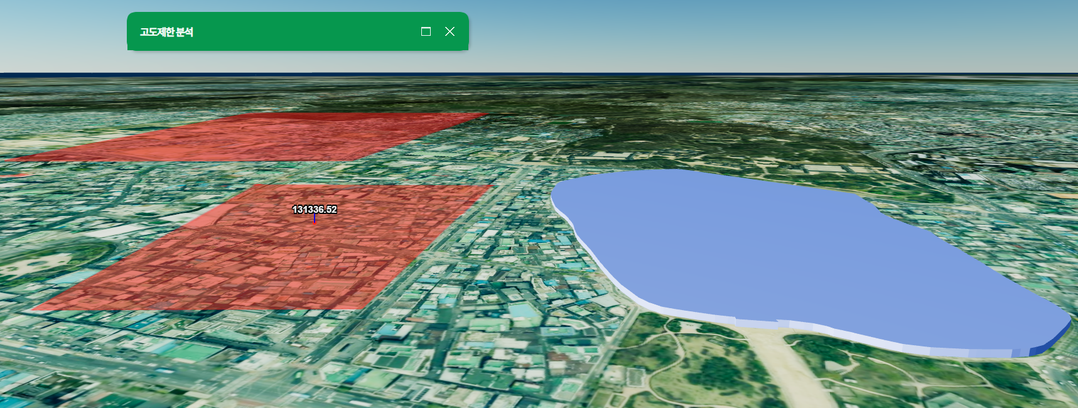
Task: Close the 고도제한 분석 panel
Action: (450, 31)
